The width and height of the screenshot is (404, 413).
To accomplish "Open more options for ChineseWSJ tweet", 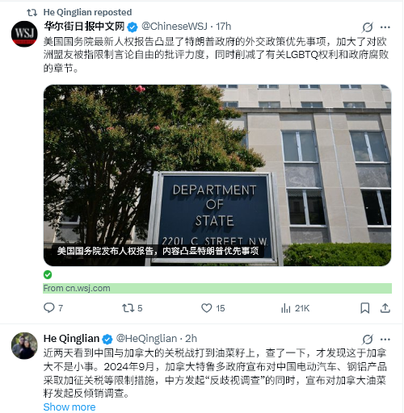I will pyautogui.click(x=385, y=27).
